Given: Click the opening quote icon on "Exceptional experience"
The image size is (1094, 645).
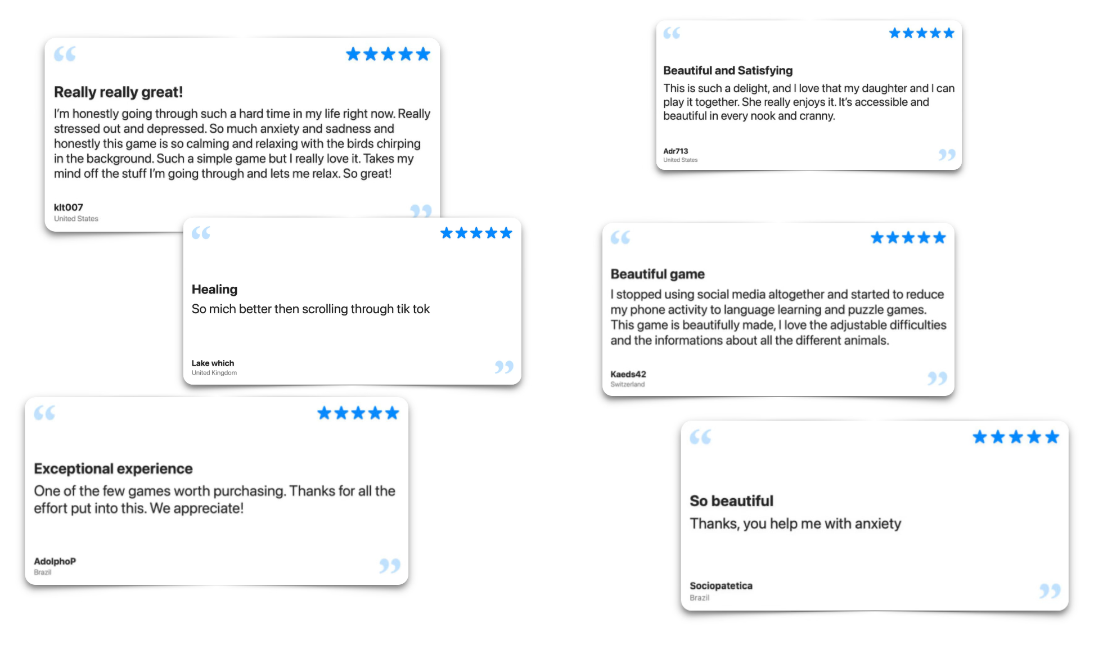Looking at the screenshot, I should [x=44, y=413].
